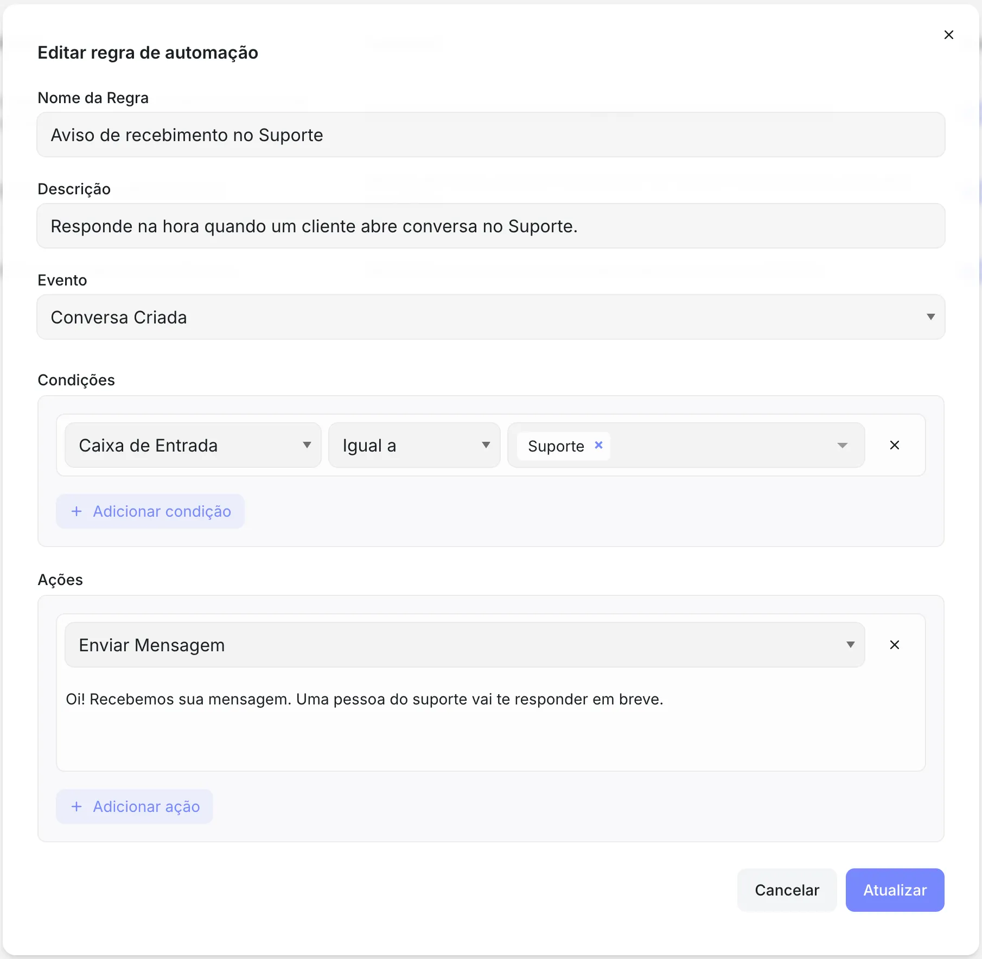982x959 pixels.
Task: Click the Cancelar button
Action: [x=787, y=890]
